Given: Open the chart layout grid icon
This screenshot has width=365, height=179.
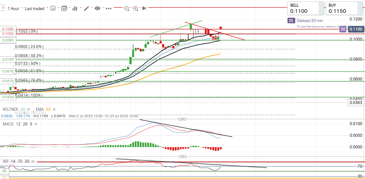Looking at the screenshot, I should [53, 8].
